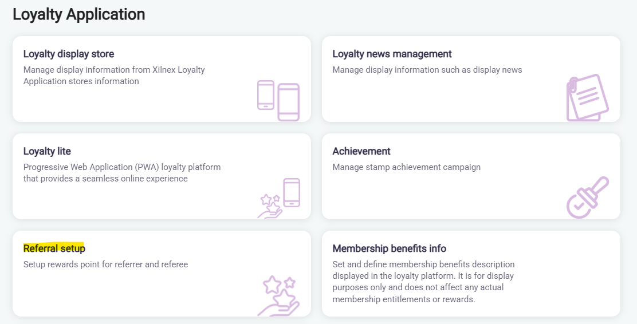Open the Loyalty display store title

pyautogui.click(x=69, y=54)
